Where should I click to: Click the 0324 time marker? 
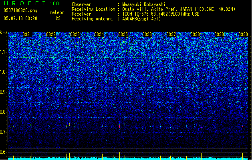tap(99, 34)
